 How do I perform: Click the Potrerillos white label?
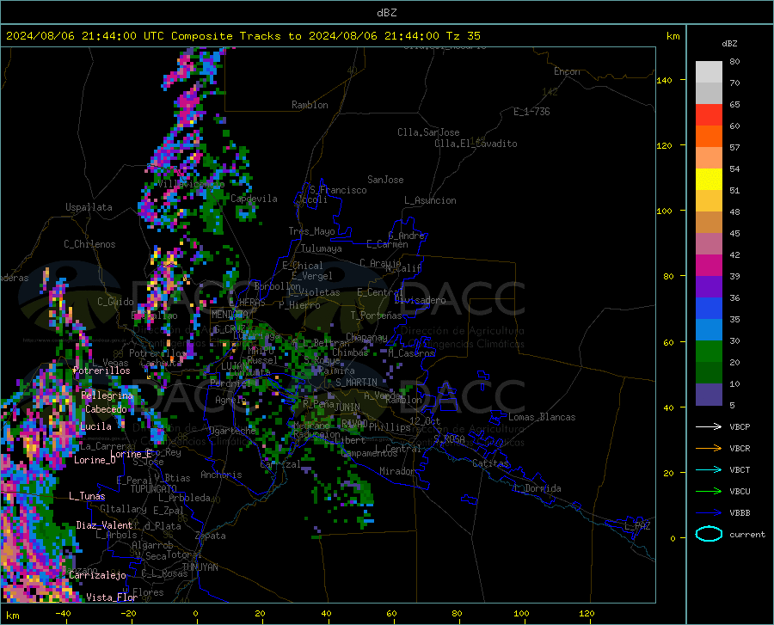101,371
